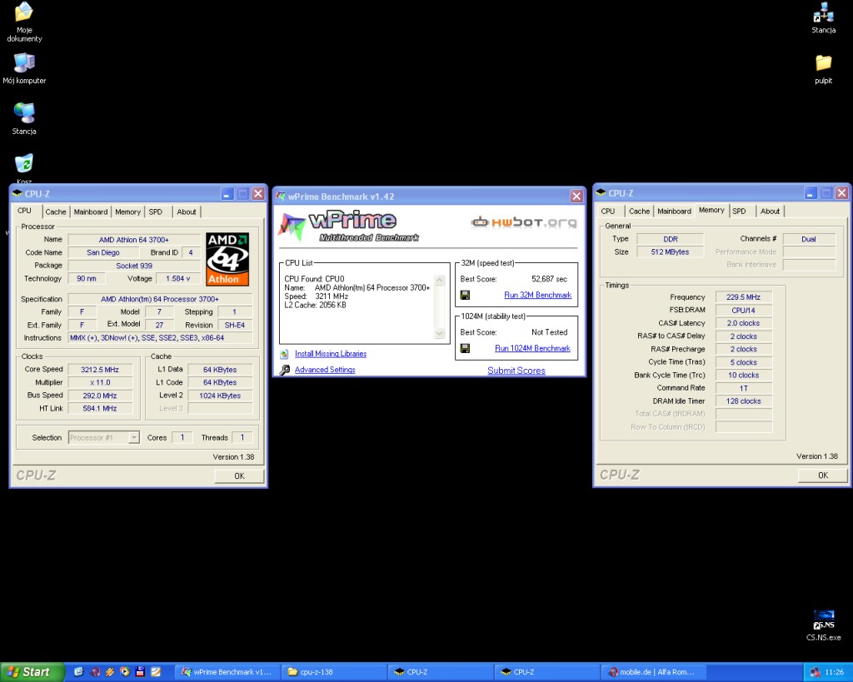Click the Advanced Settings wrench icon

point(285,370)
